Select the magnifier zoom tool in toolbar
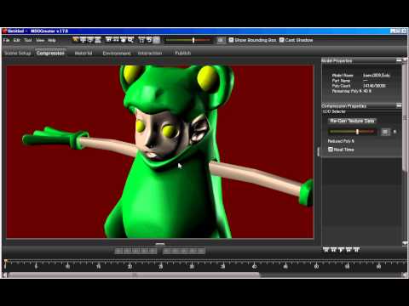The width and height of the screenshot is (409, 306). coord(130,40)
